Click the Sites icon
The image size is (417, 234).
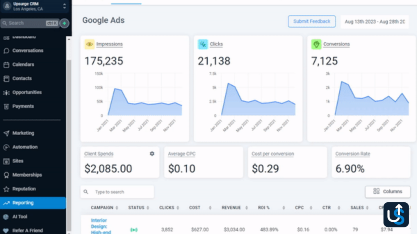tap(7, 161)
